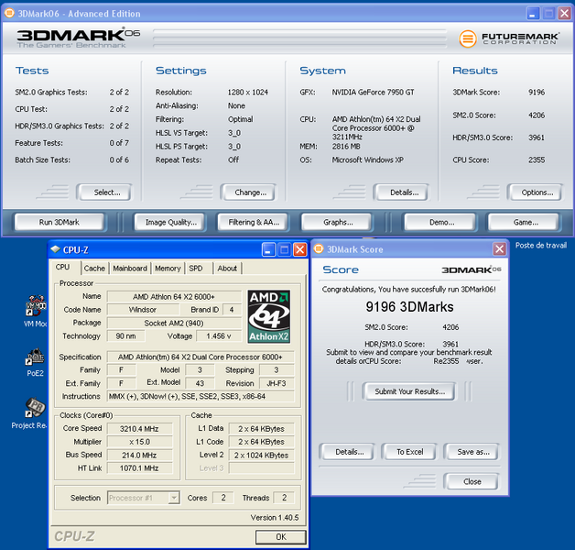Open the Graphs... tool
Screen dimensions: 575x550
point(336,222)
